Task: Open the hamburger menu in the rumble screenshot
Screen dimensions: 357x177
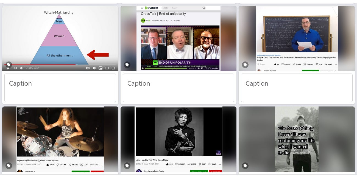Action: (x=142, y=8)
